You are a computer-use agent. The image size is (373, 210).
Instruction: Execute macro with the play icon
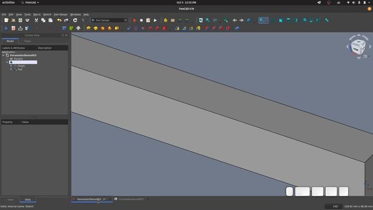(x=156, y=20)
